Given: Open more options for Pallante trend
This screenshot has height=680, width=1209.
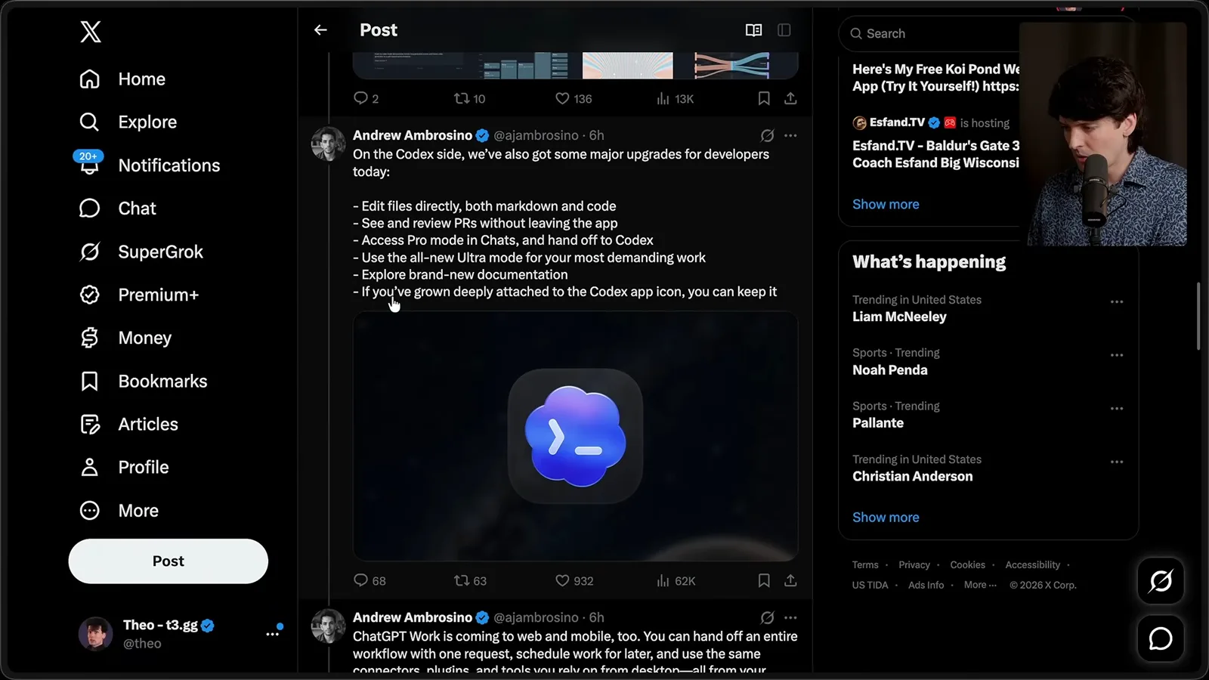Looking at the screenshot, I should click(1117, 408).
